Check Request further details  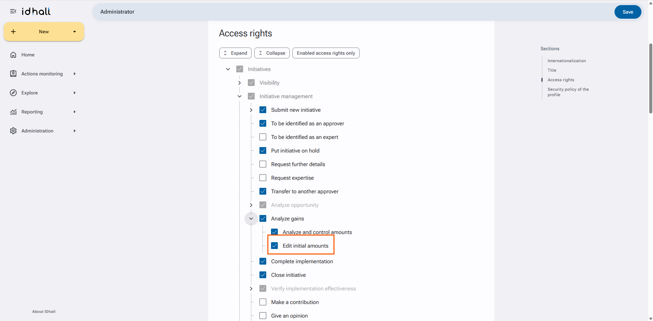(x=263, y=164)
